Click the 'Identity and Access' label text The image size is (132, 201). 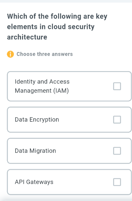pos(42,82)
